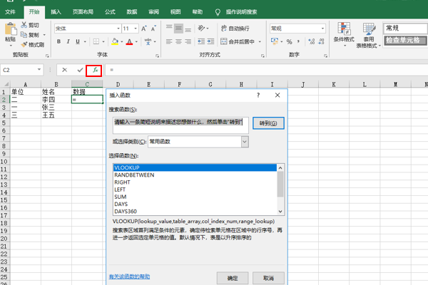Click the formula bar confirm checkmark
428x285 pixels.
click(80, 70)
